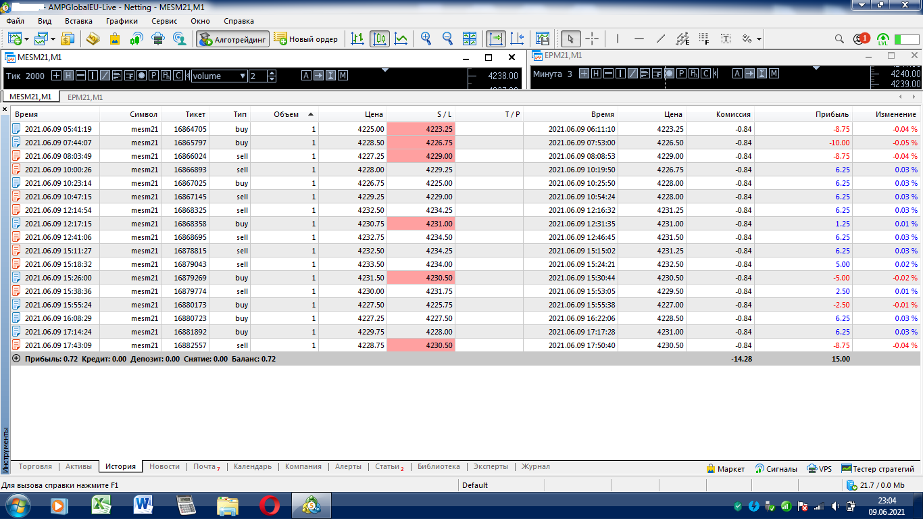Toggle chart auto-scroll to latest bar
The height and width of the screenshot is (519, 923).
[496, 39]
